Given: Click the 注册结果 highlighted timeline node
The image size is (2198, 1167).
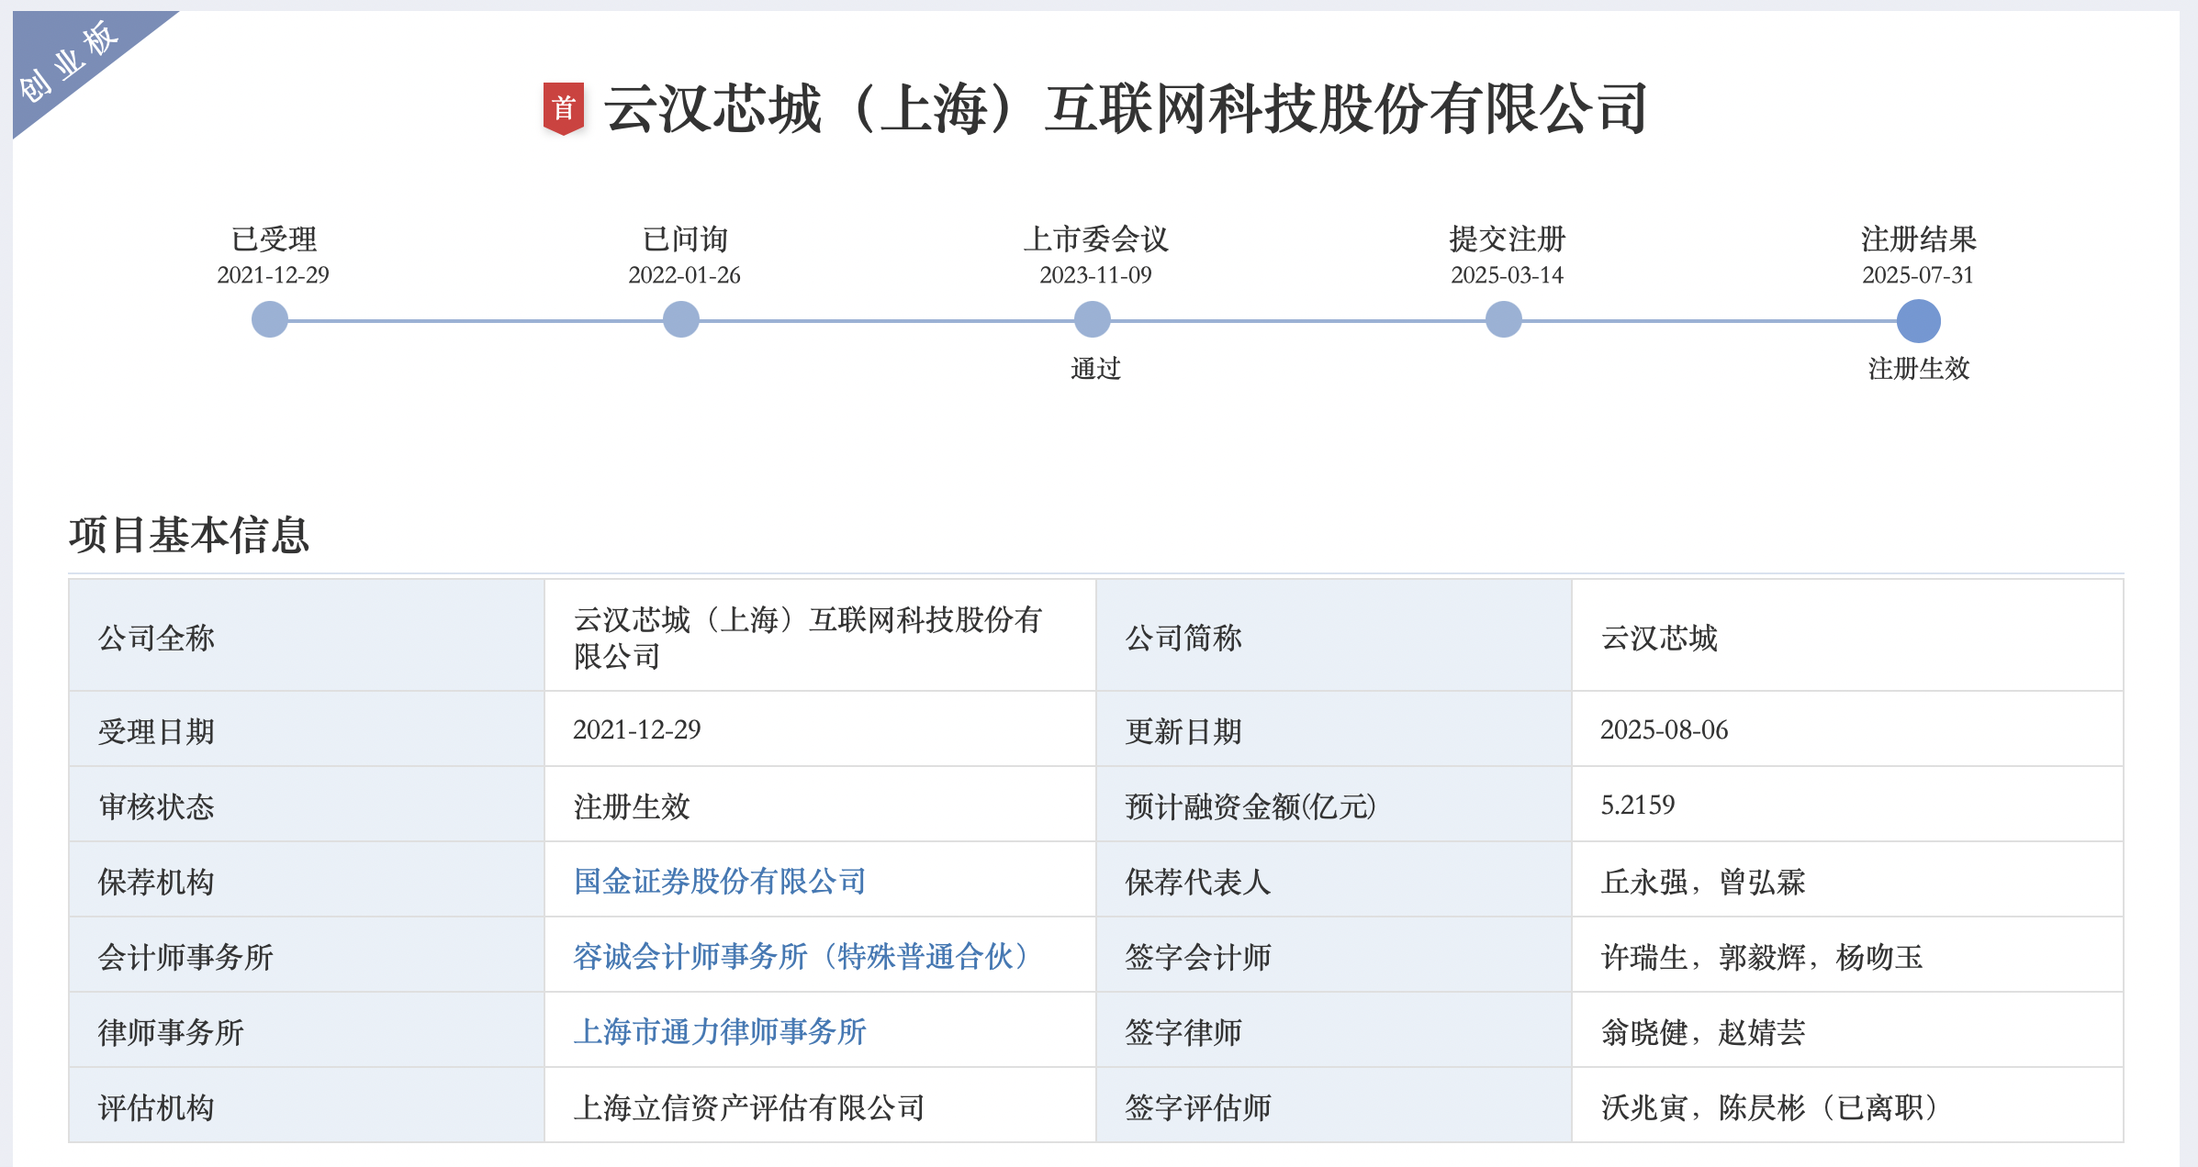Looking at the screenshot, I should (1918, 321).
